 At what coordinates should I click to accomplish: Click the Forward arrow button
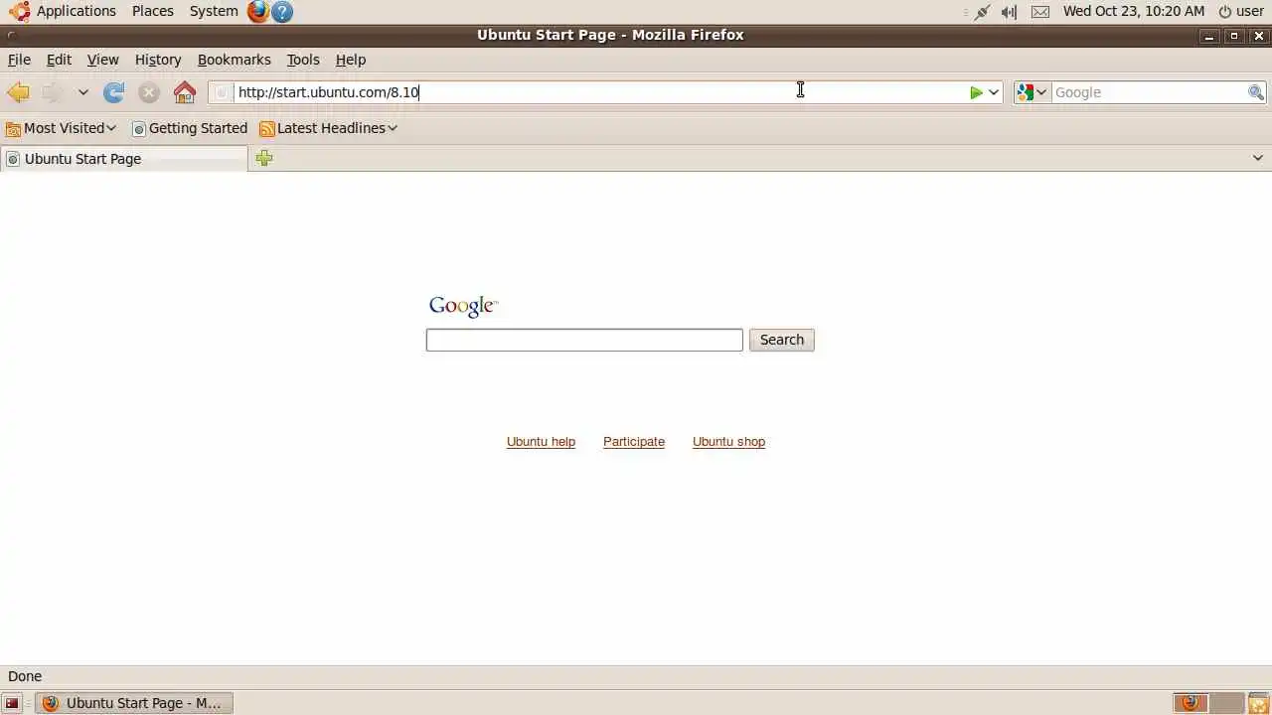53,92
